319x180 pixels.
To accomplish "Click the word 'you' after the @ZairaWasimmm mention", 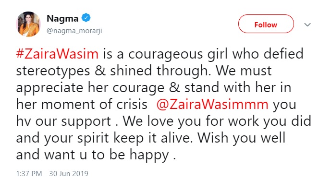I will coord(284,106).
